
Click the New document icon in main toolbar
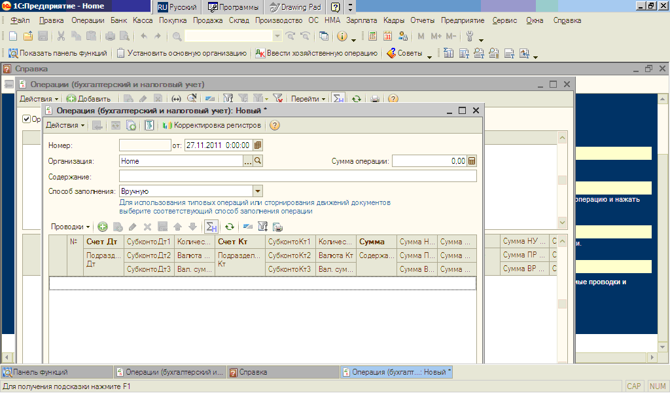point(13,36)
